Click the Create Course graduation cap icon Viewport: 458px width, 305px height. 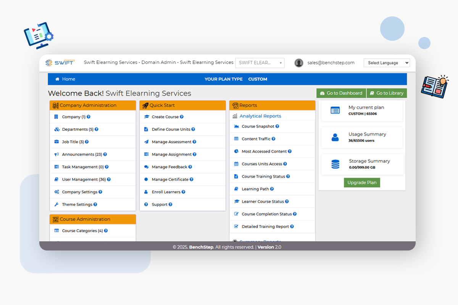146,117
